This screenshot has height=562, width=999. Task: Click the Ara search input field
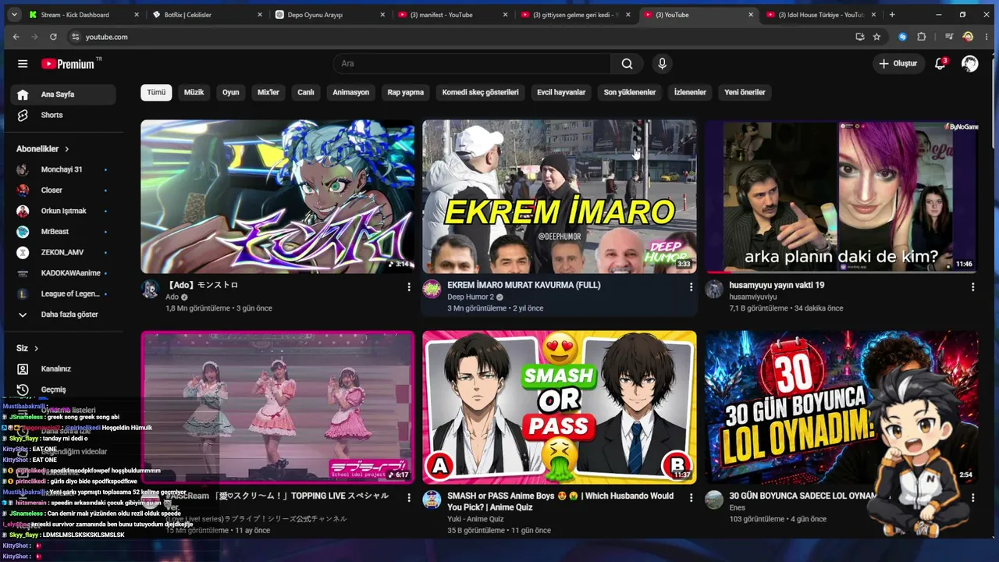coord(473,64)
